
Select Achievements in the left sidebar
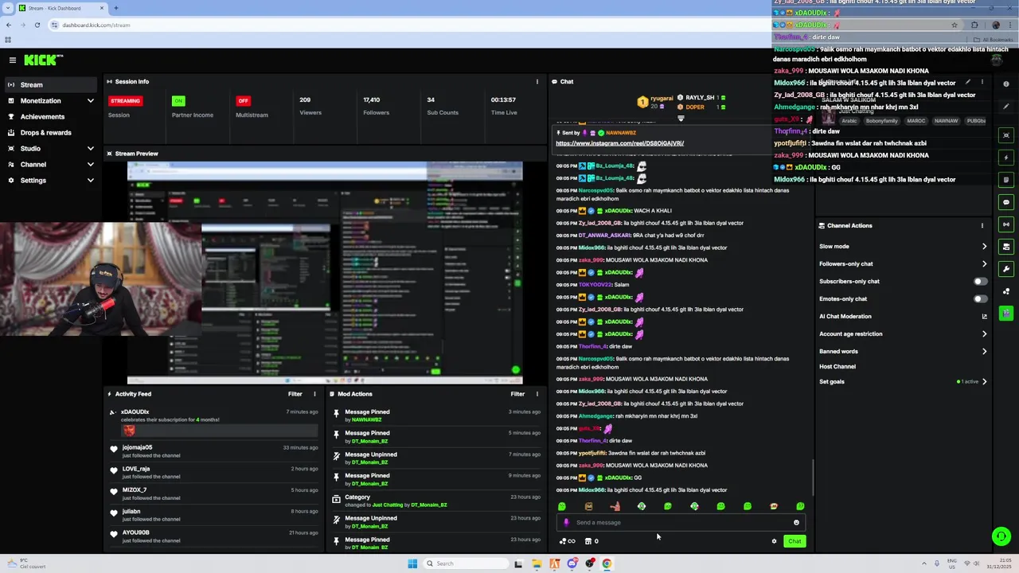coord(51,117)
